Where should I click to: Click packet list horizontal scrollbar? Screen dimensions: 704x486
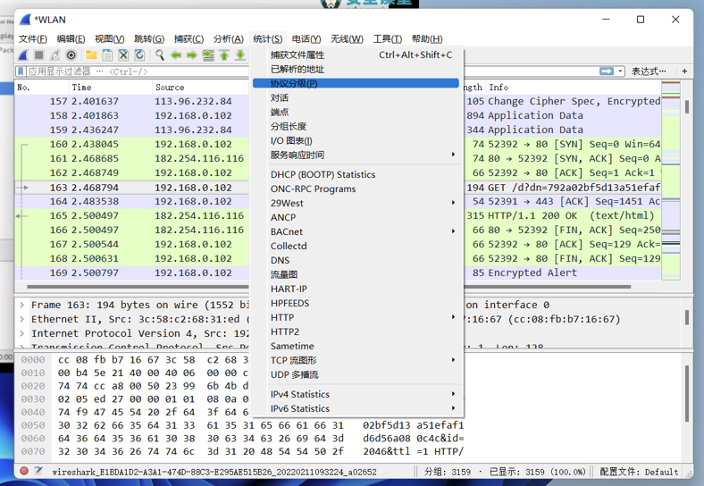click(x=329, y=287)
